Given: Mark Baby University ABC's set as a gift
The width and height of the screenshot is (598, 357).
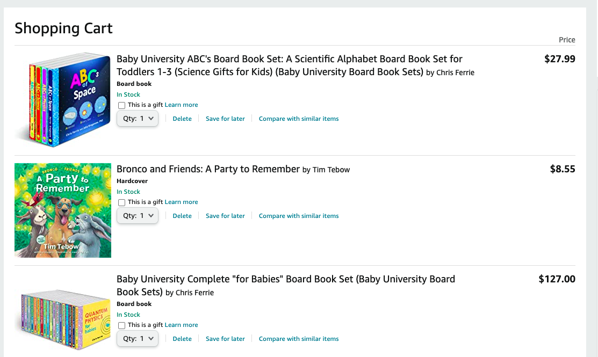Looking at the screenshot, I should [x=121, y=106].
